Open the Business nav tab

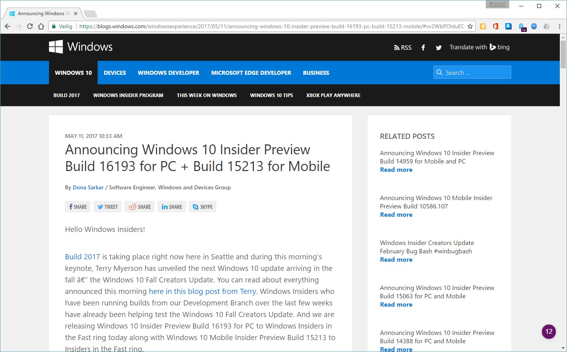(316, 73)
